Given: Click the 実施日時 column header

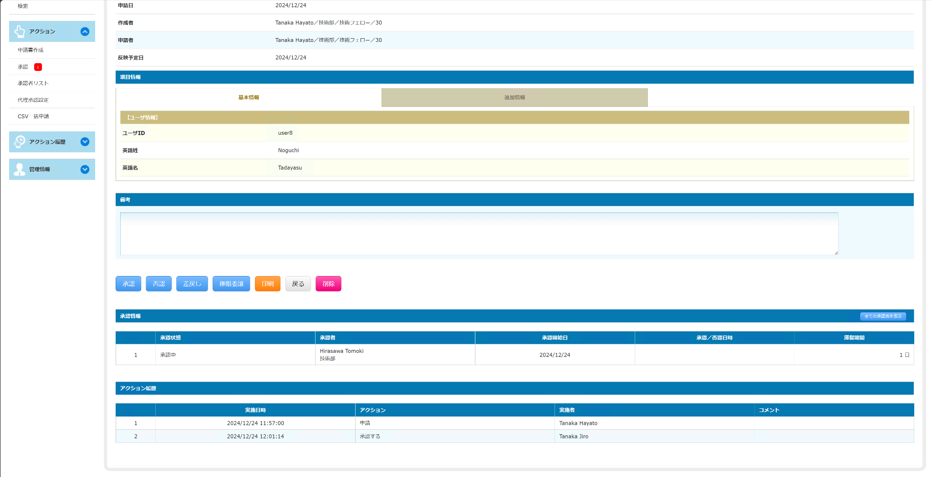Looking at the screenshot, I should (255, 410).
